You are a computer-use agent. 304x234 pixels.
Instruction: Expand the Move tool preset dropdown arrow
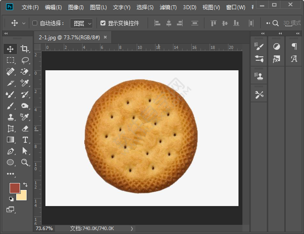pos(24,23)
